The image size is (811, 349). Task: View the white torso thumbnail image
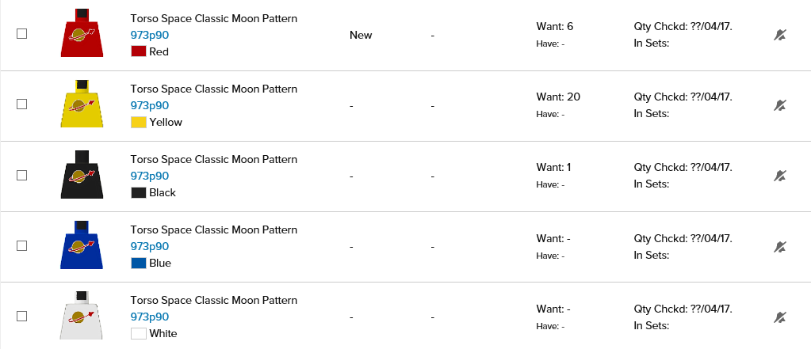(82, 316)
